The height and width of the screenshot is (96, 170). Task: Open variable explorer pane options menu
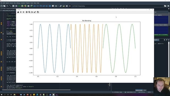(169, 9)
